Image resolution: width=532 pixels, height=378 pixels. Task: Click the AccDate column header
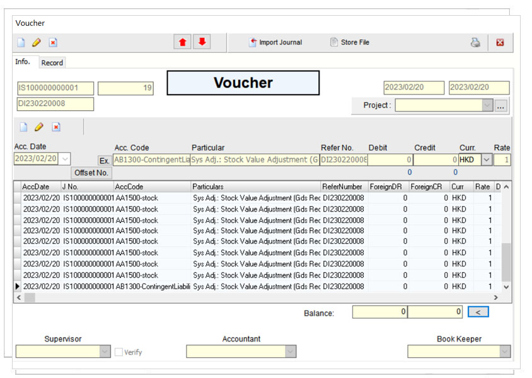click(x=41, y=187)
